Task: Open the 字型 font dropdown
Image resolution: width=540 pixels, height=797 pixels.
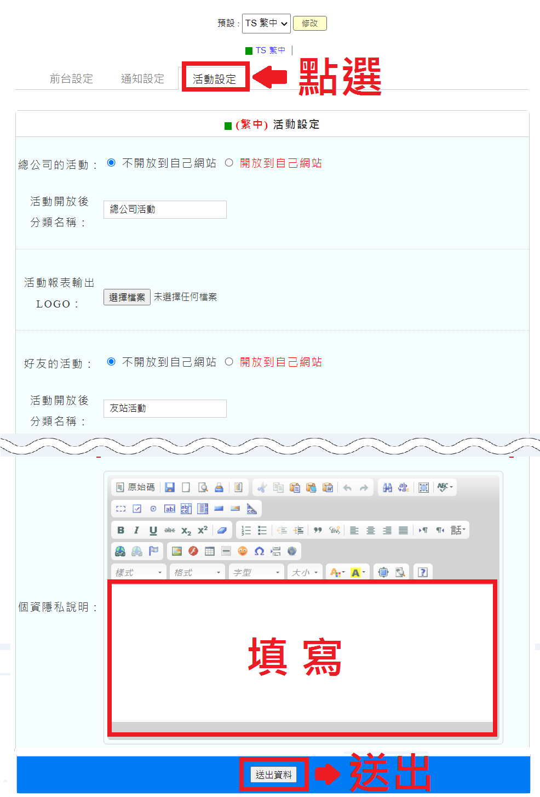Action: [256, 572]
